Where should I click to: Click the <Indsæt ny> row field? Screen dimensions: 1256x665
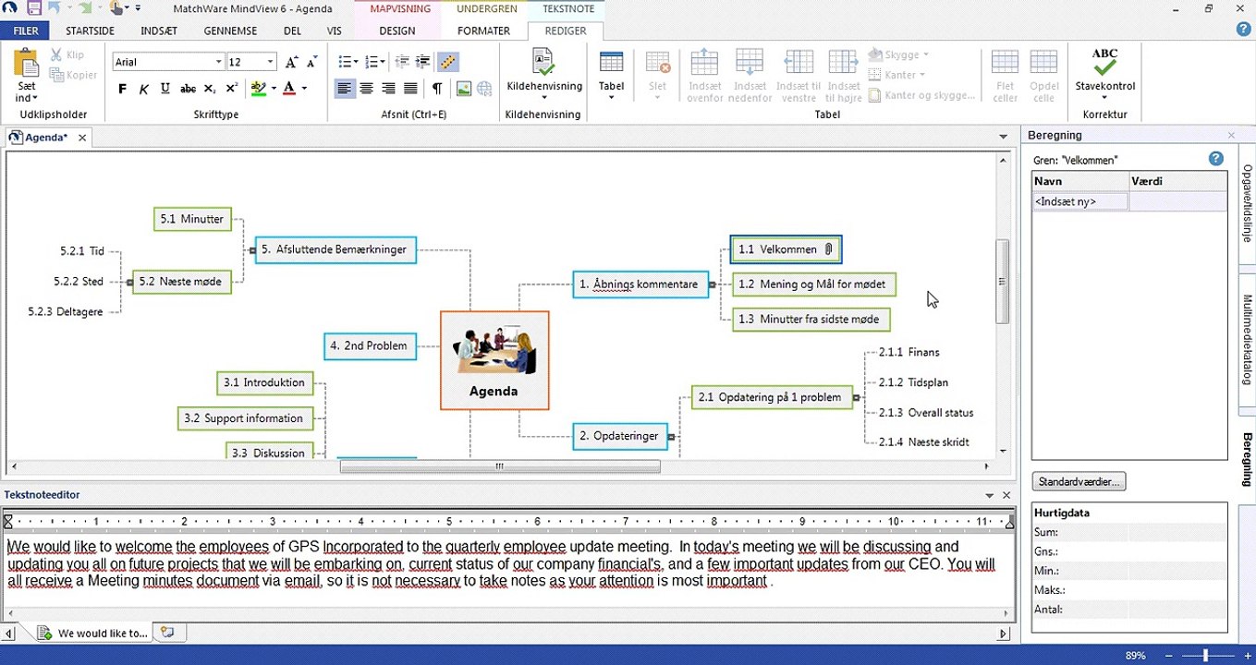coord(1079,201)
